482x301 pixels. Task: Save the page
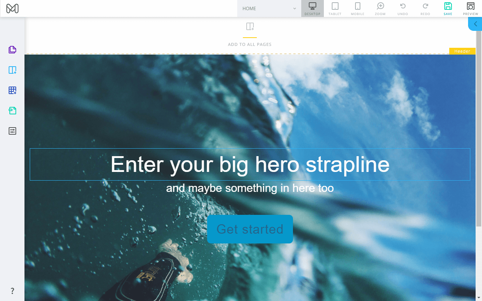(448, 9)
